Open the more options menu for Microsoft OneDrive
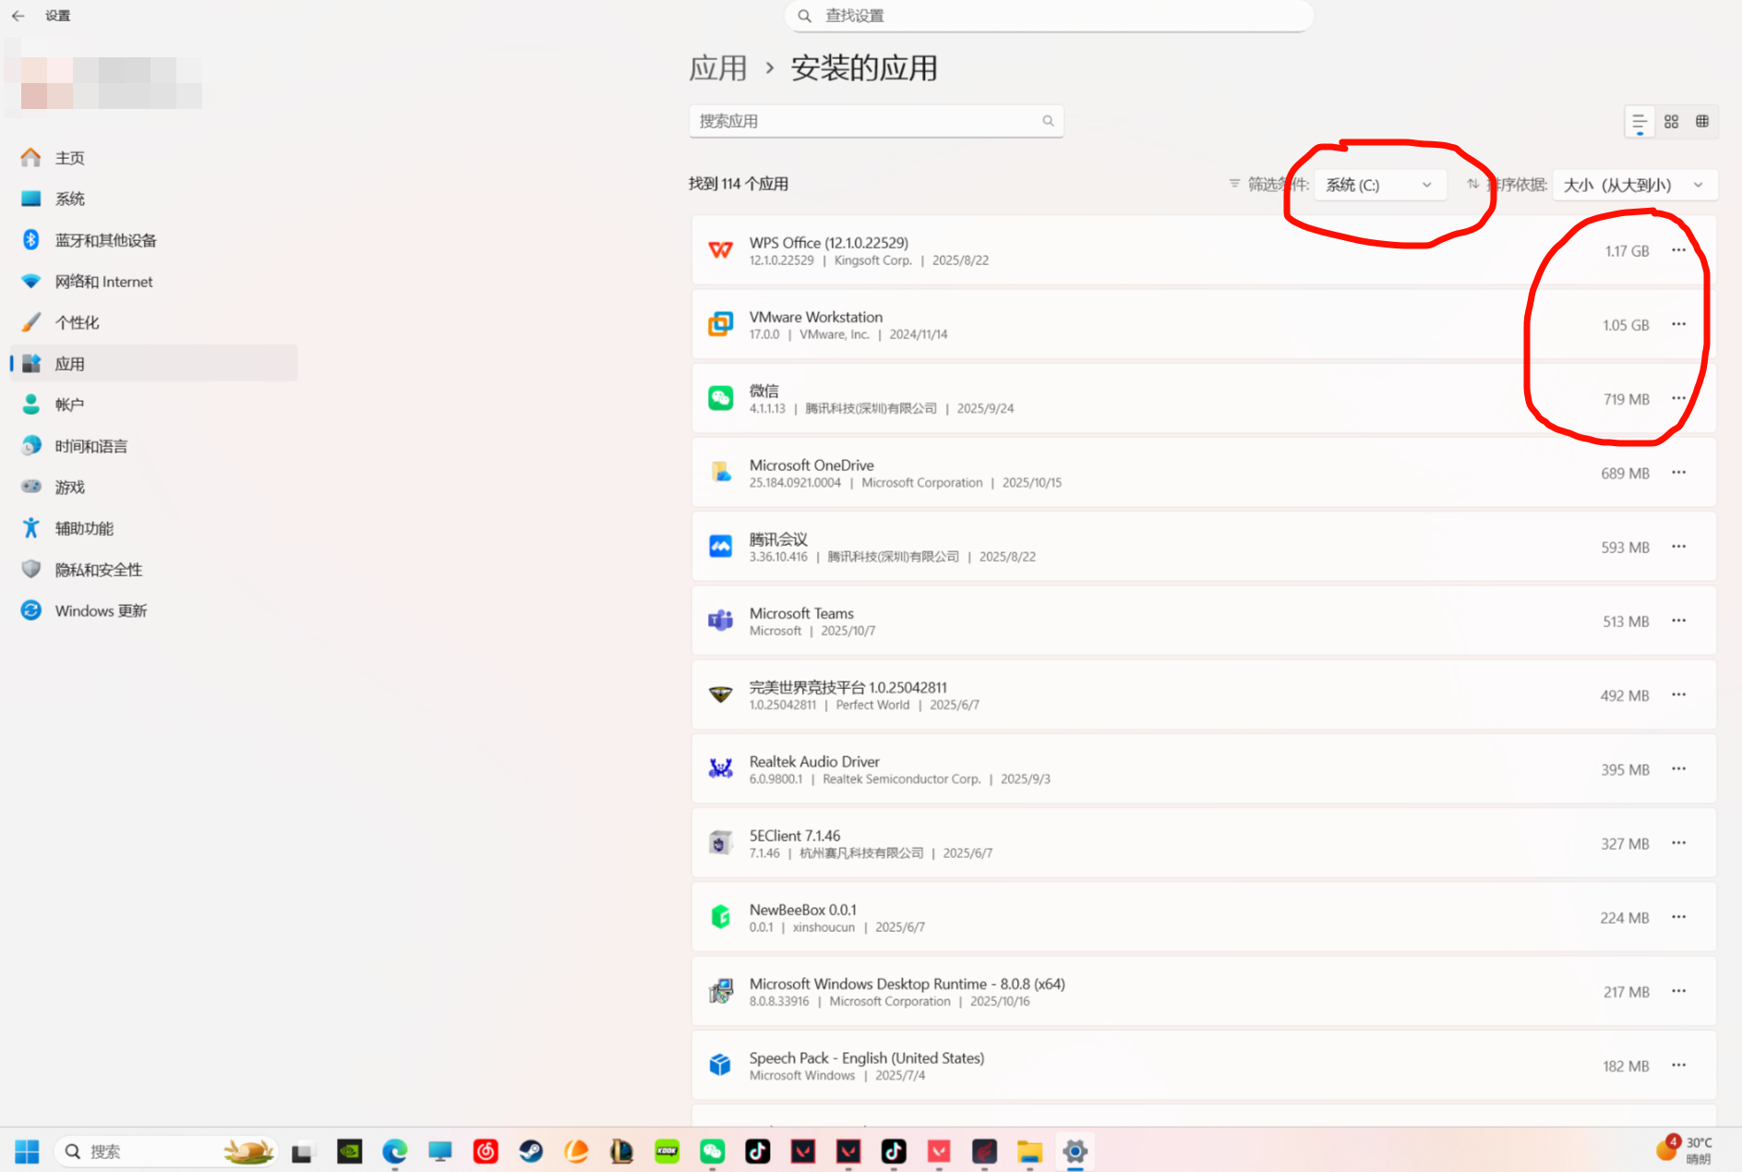This screenshot has width=1742, height=1172. coord(1678,473)
